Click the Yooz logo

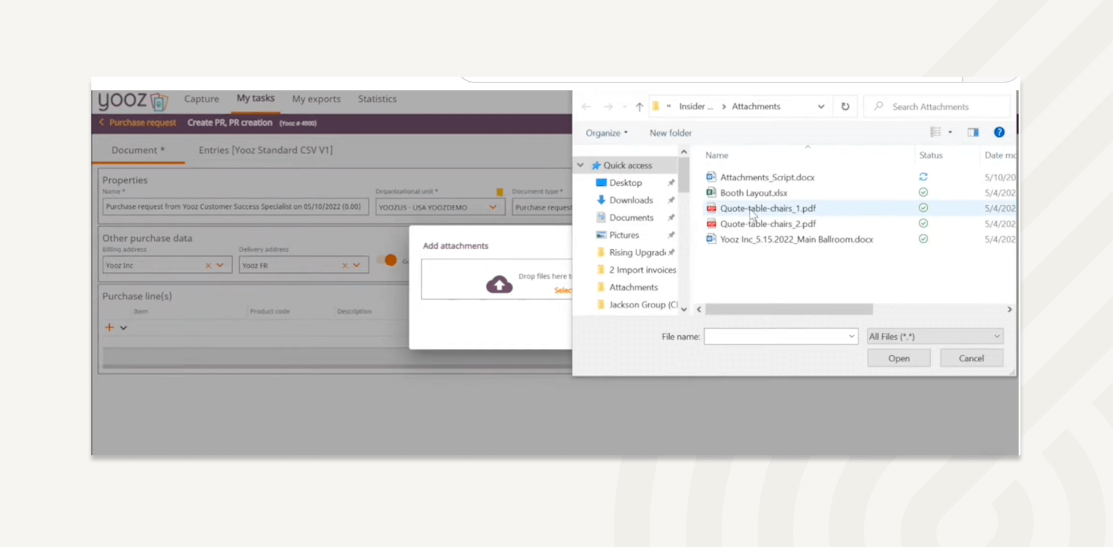tap(133, 101)
